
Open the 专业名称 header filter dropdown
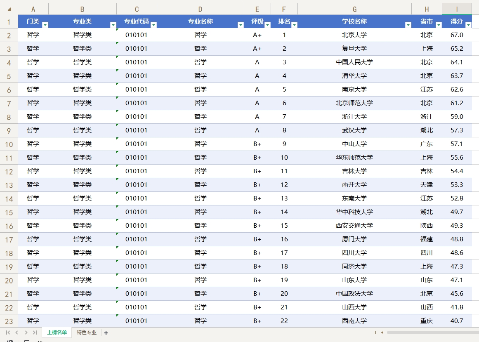[241, 24]
